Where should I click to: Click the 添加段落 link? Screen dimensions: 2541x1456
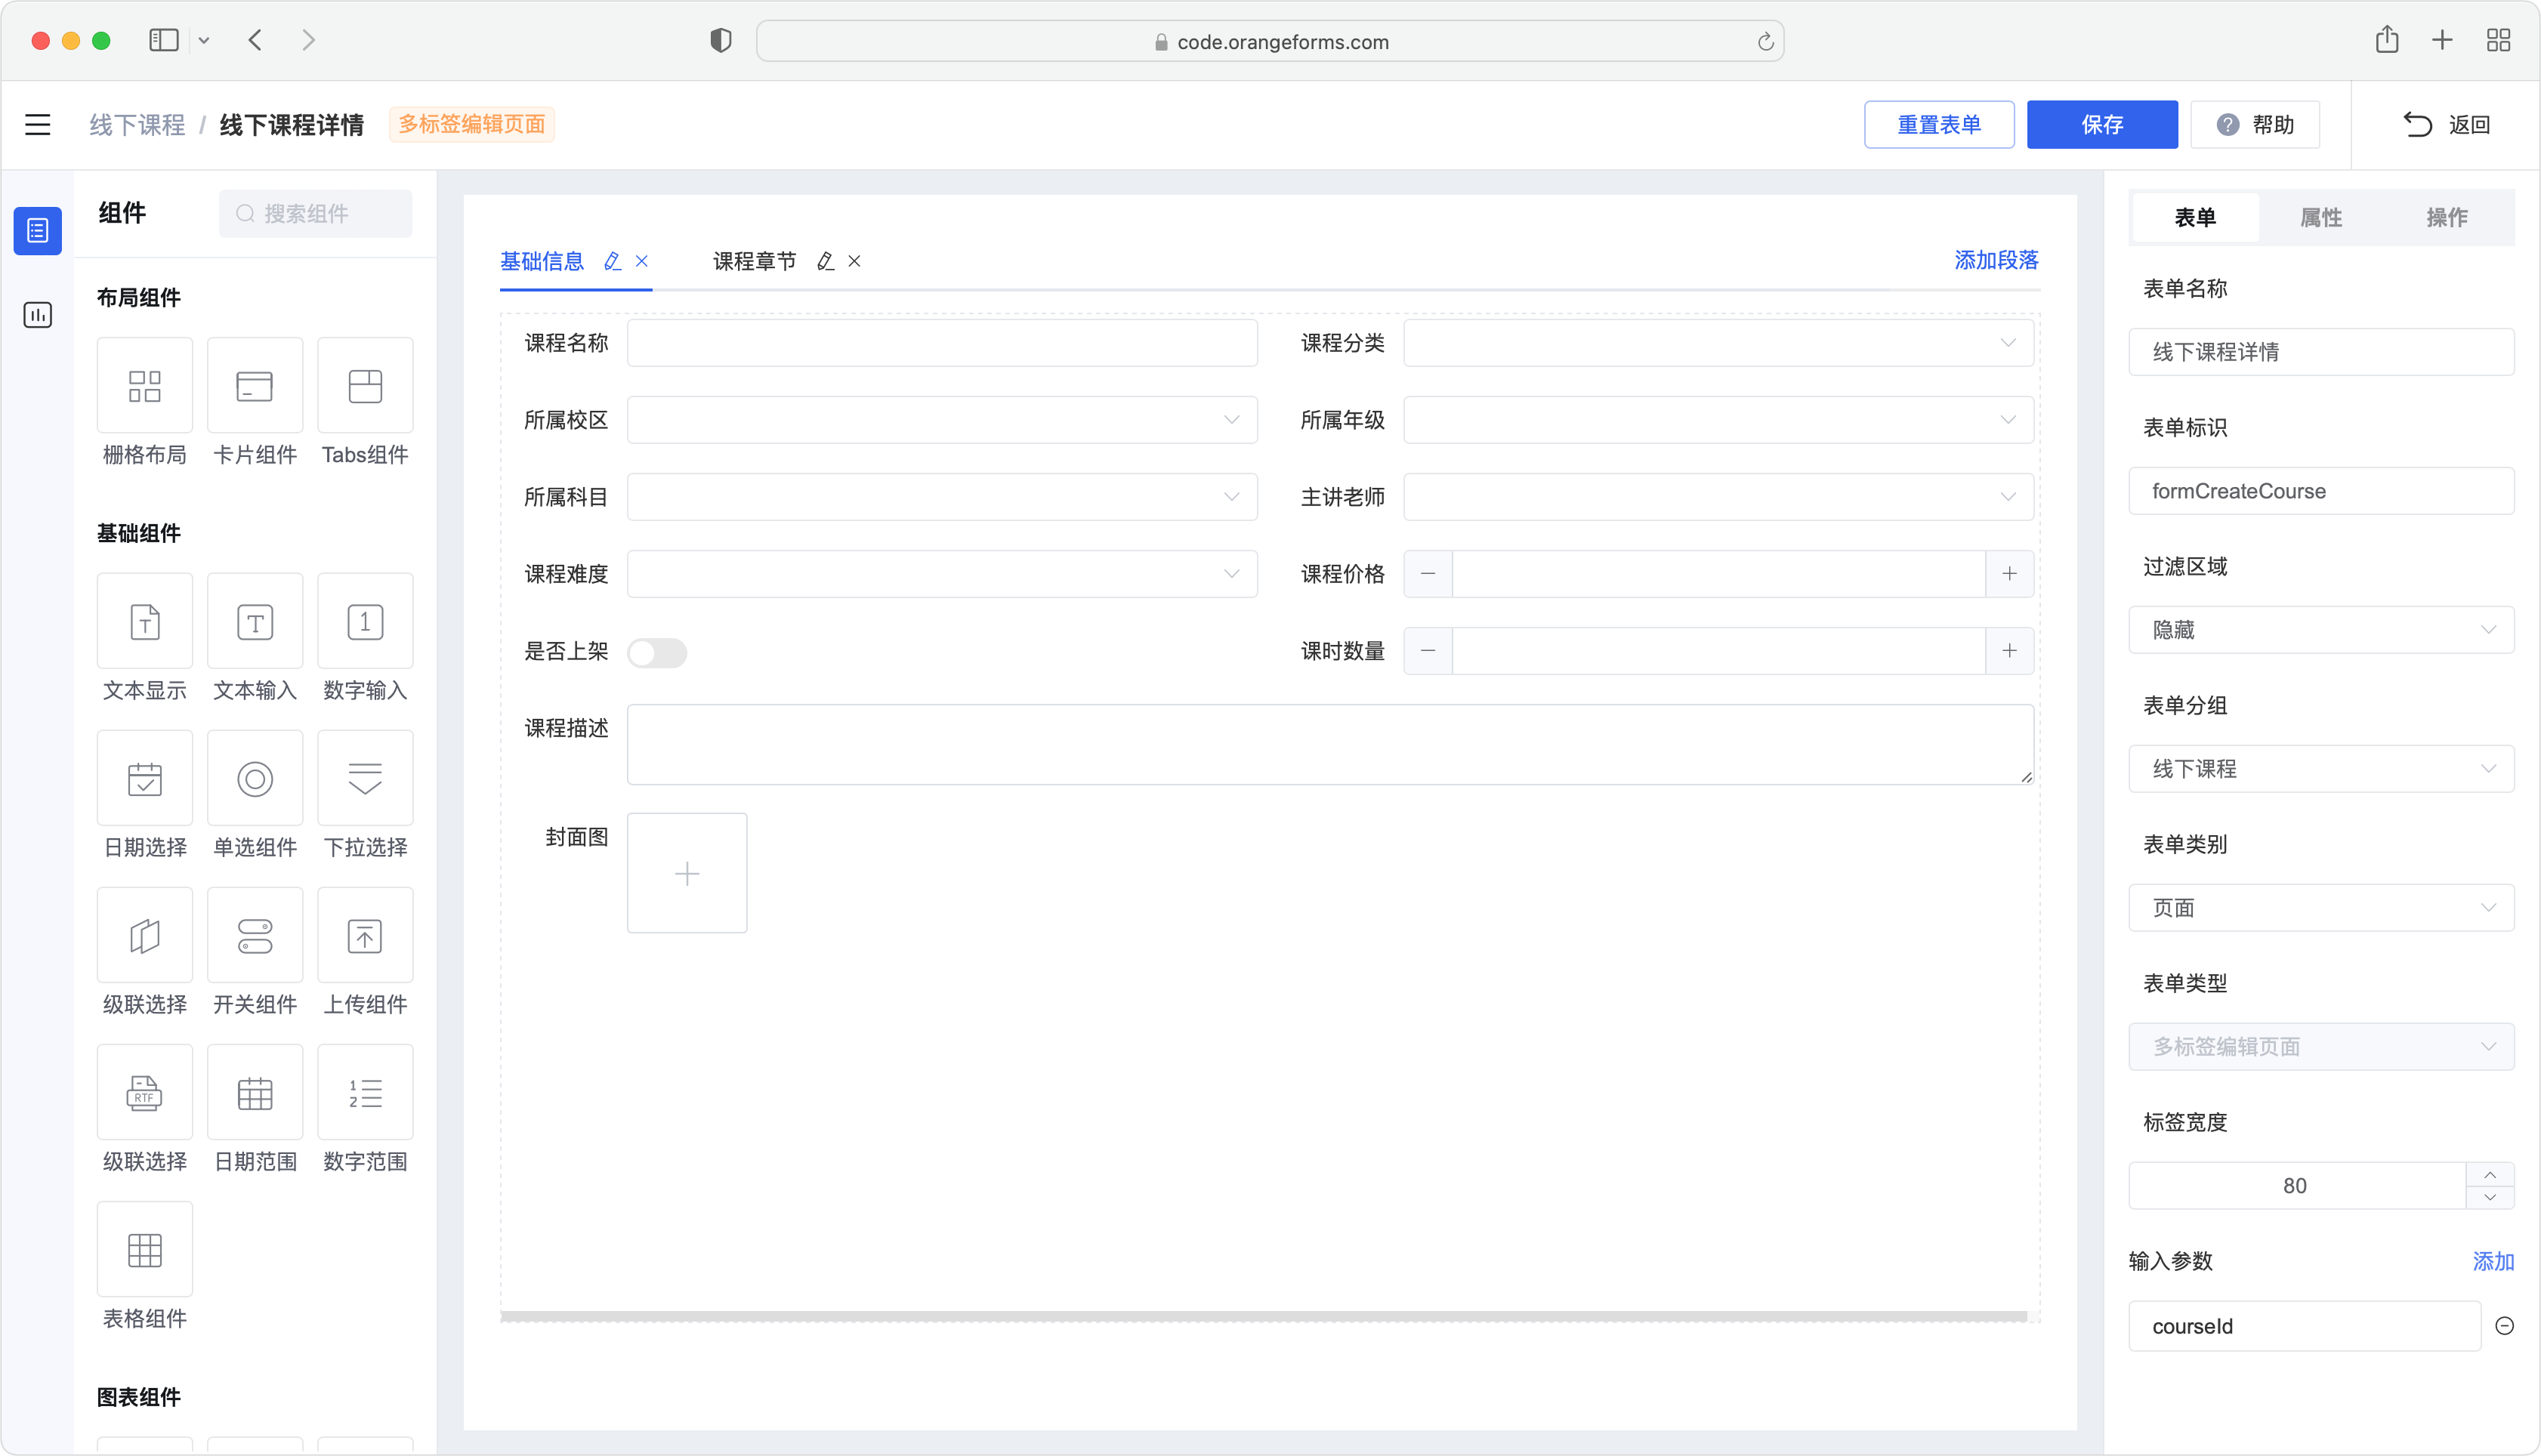click(x=1996, y=260)
